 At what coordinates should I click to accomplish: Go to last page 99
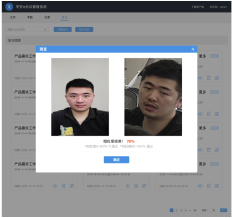(195, 210)
